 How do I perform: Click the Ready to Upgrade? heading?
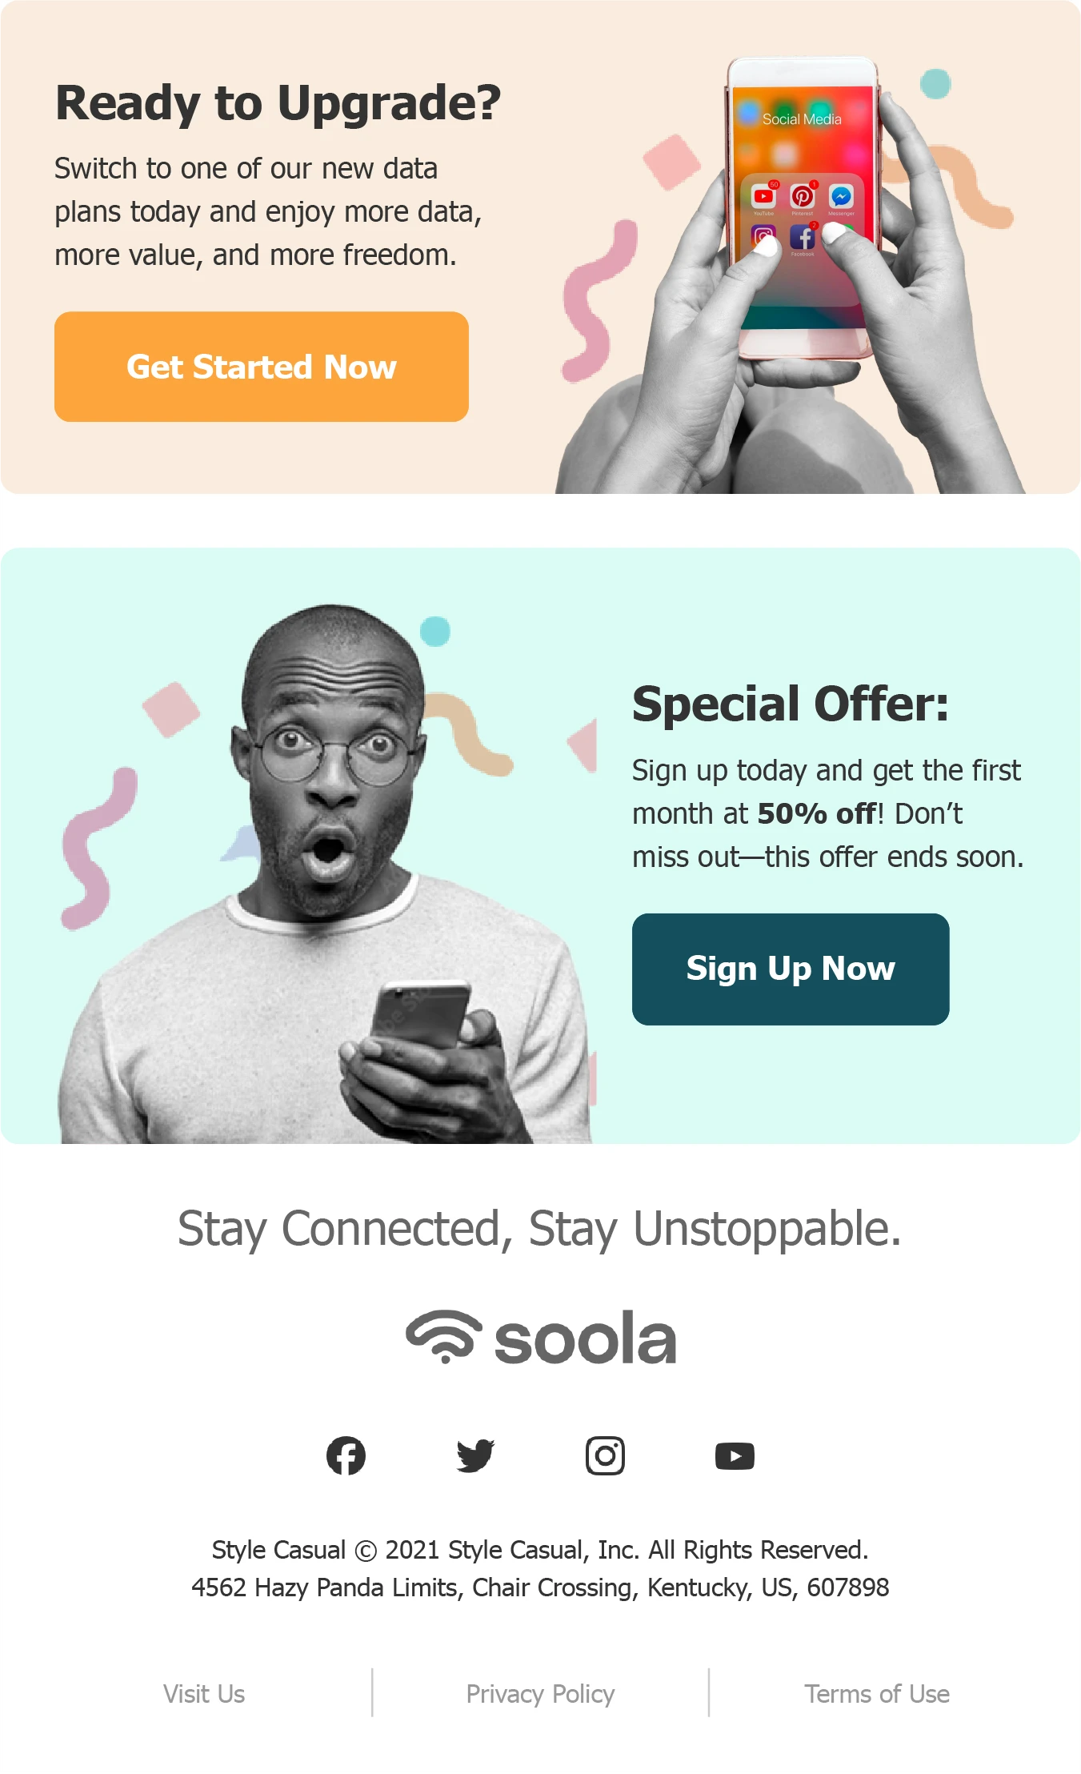(278, 103)
